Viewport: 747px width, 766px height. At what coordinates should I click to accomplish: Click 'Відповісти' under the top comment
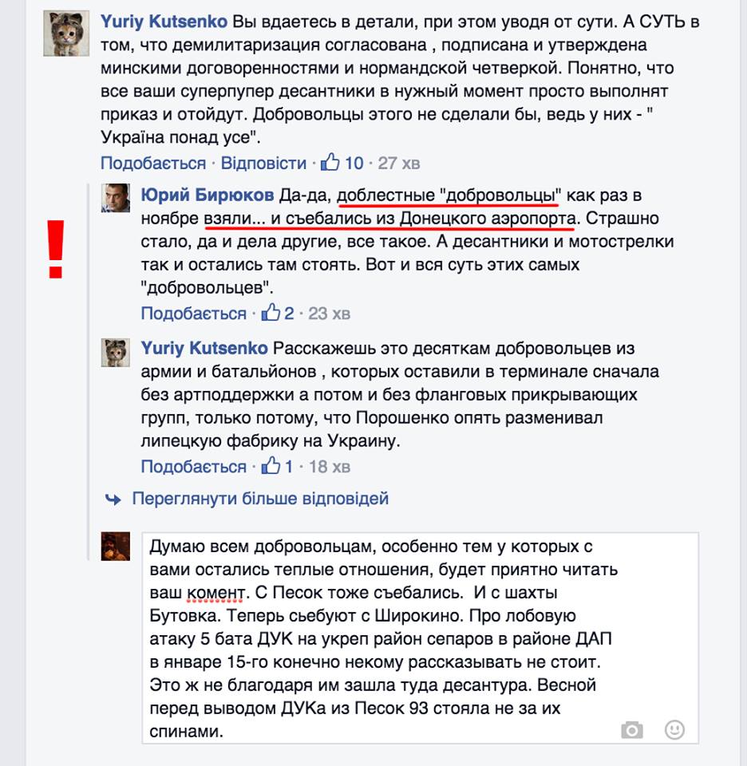click(263, 163)
